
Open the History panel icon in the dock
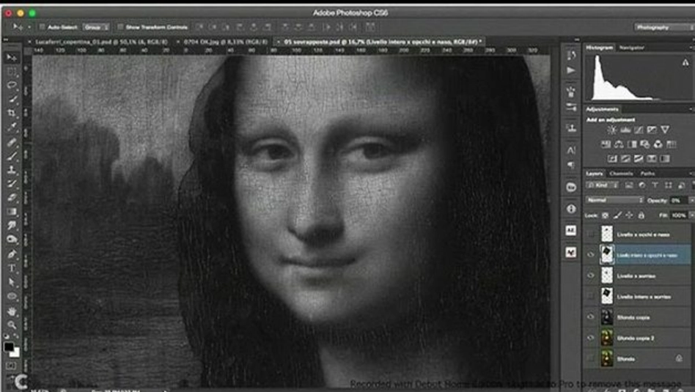click(x=571, y=55)
